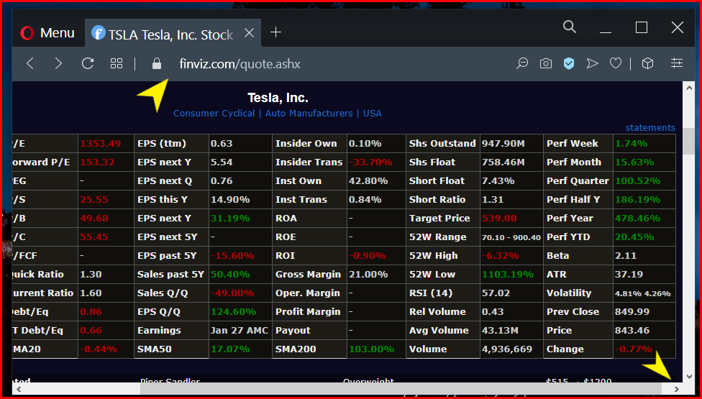Click the Volatility label

(x=569, y=293)
